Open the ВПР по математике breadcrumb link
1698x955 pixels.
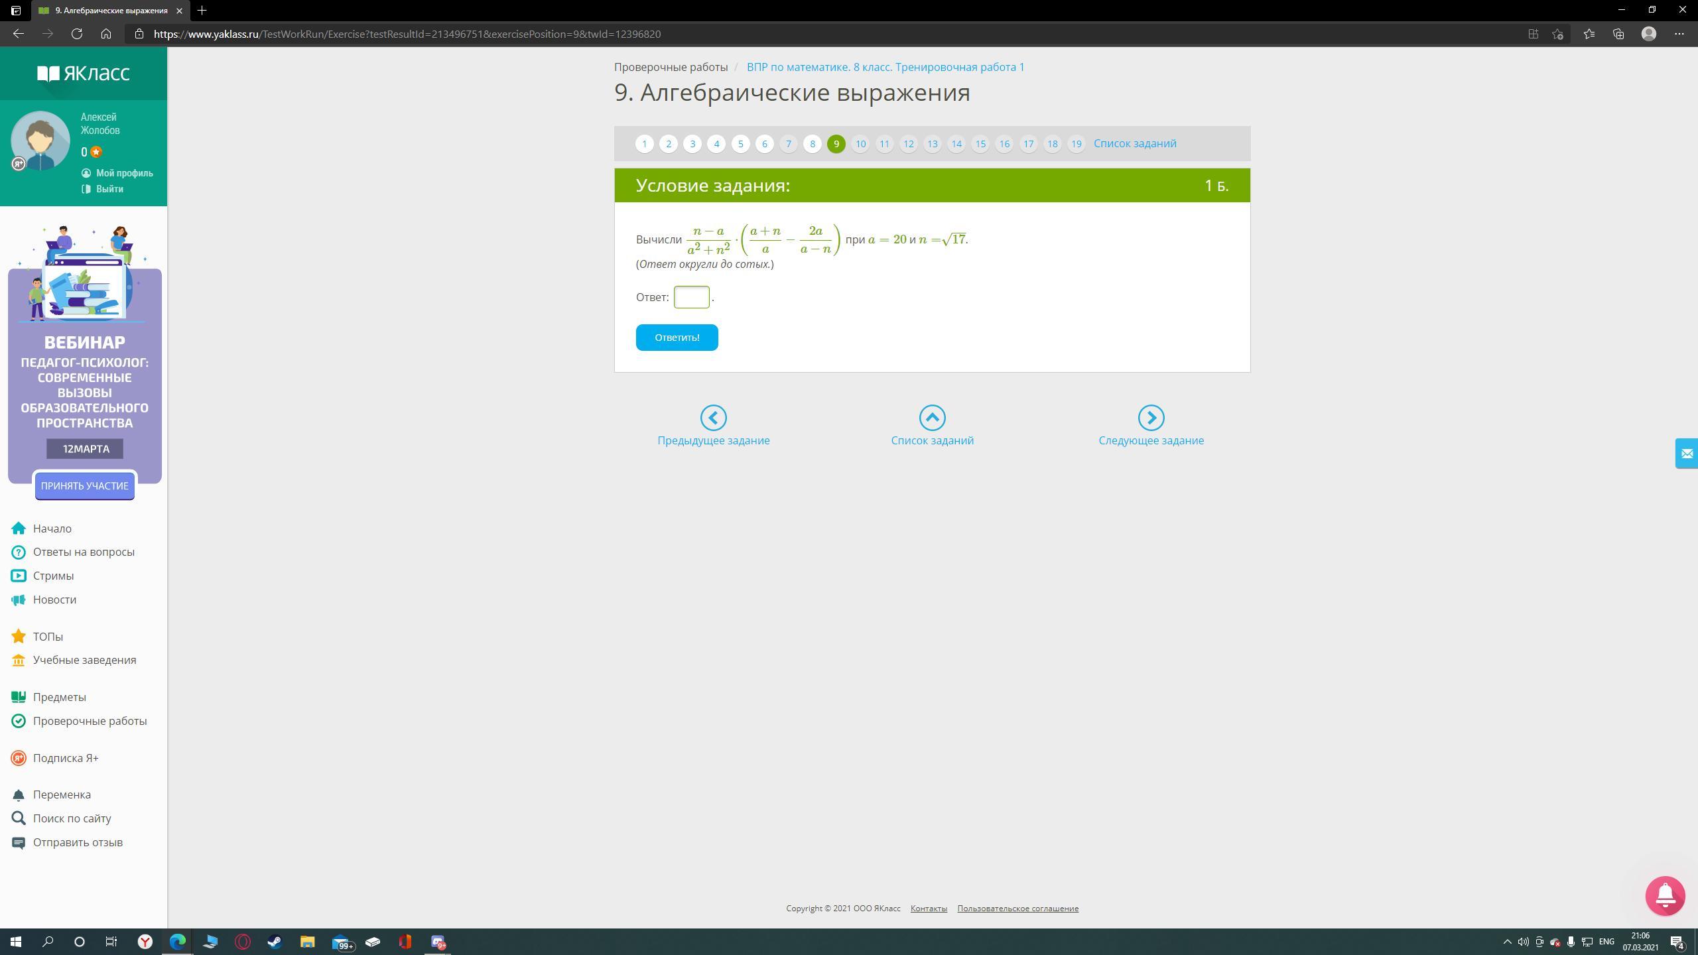tap(885, 67)
